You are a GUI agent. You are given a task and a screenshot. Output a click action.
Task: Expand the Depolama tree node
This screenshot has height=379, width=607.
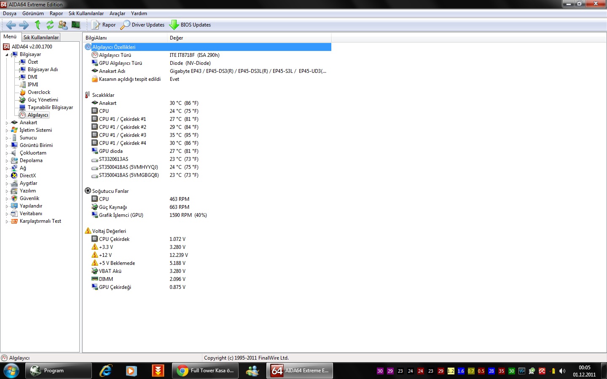tap(7, 161)
